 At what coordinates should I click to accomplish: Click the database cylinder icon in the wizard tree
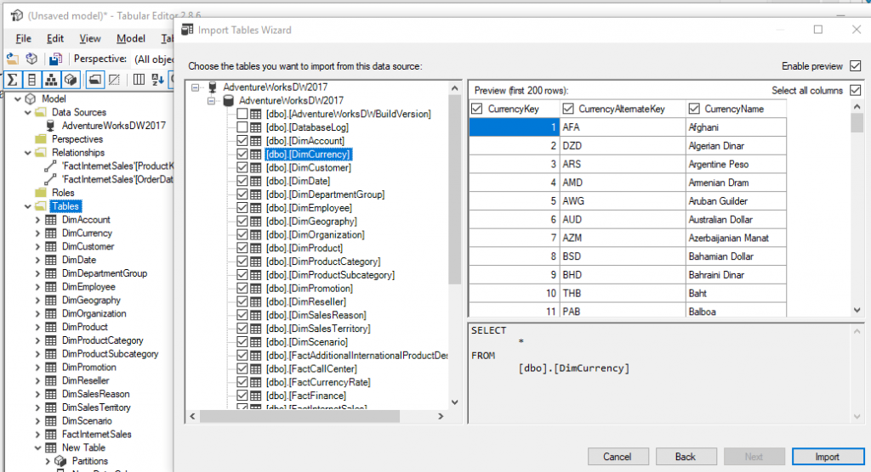tap(228, 100)
